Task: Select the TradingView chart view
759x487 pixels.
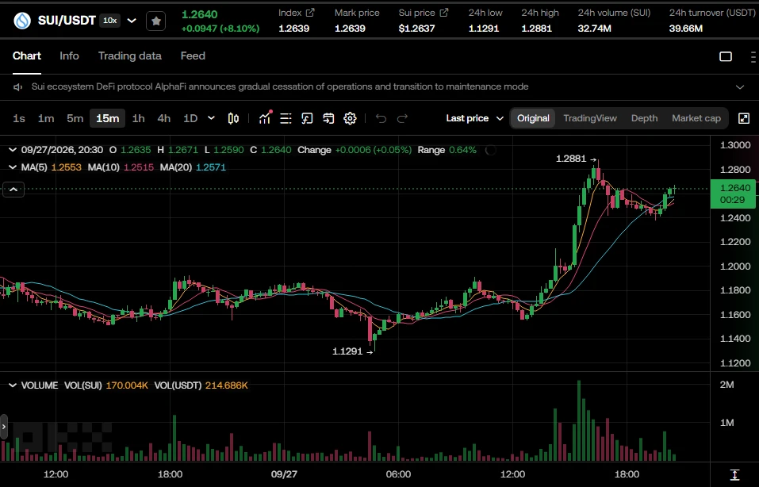Action: click(590, 118)
